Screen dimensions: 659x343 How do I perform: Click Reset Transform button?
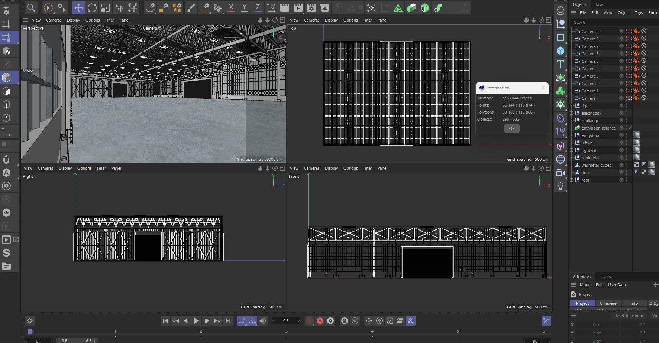(628, 316)
